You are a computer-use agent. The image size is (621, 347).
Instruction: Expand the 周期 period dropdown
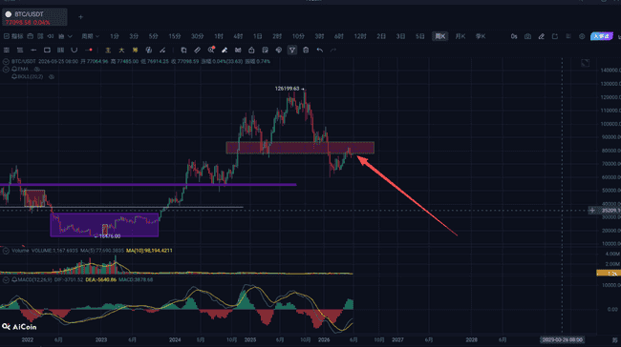[91, 36]
